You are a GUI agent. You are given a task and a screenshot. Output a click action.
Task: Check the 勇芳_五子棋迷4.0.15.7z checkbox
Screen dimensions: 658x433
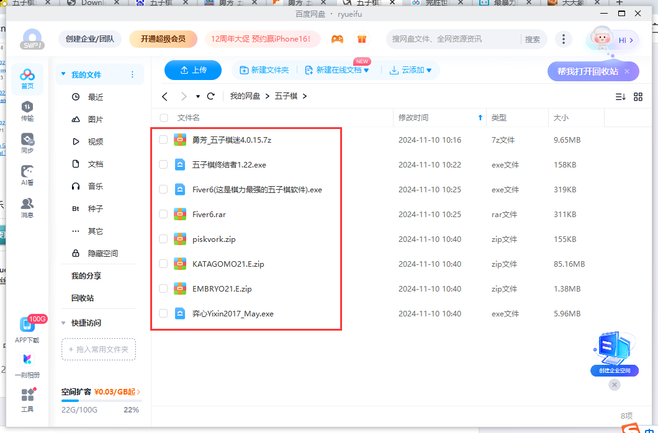click(163, 140)
